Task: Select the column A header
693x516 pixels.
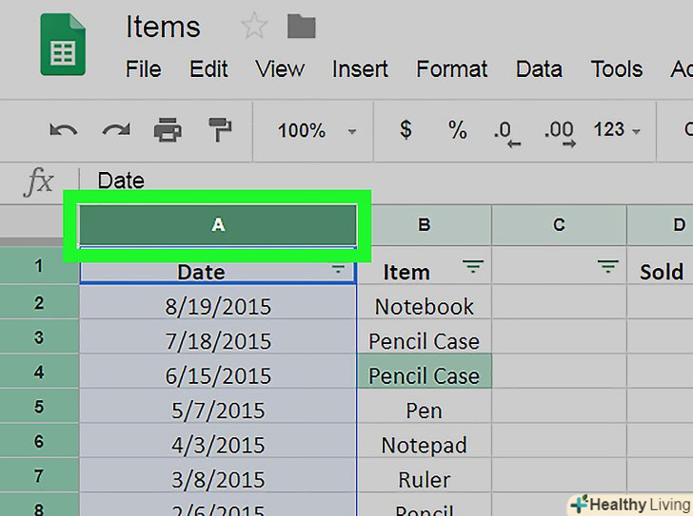Action: [218, 225]
